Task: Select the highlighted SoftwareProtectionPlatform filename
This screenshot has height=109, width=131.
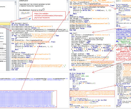Action: tap(102, 62)
